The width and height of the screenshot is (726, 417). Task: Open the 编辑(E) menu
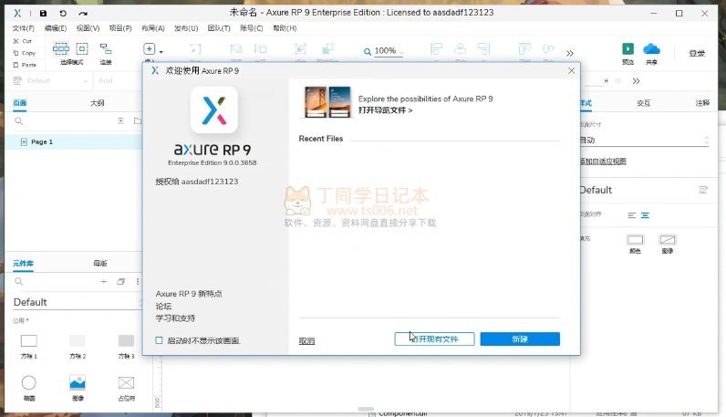56,28
